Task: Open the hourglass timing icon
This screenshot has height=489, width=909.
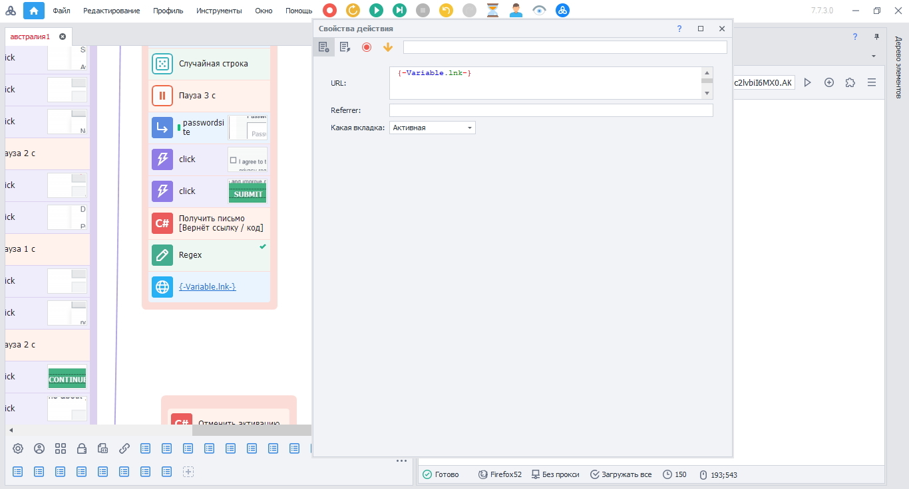Action: pos(492,10)
